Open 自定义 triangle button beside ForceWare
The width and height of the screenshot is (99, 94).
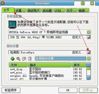tap(89, 52)
